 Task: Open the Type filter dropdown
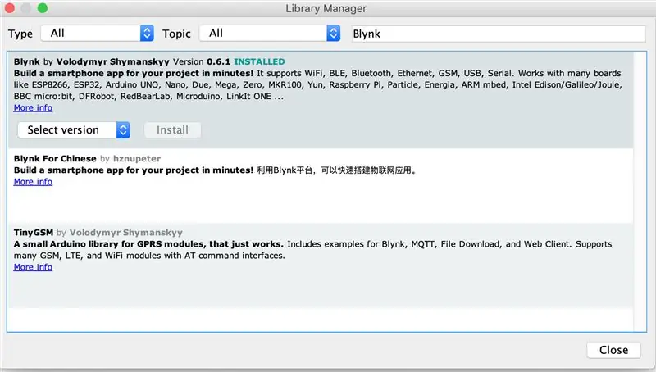[97, 33]
